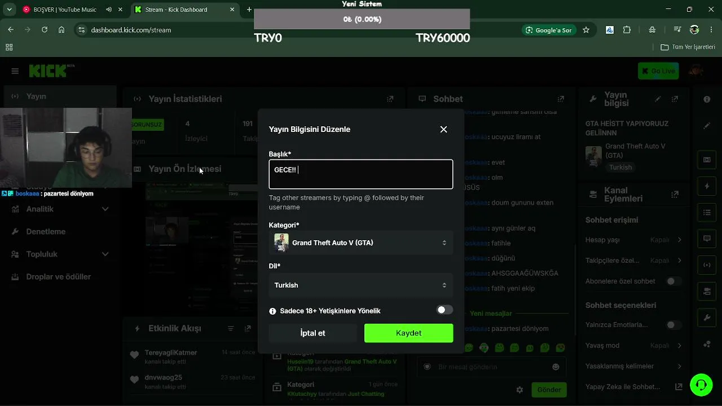Save stream info with Kaydet
722x406 pixels.
408,333
